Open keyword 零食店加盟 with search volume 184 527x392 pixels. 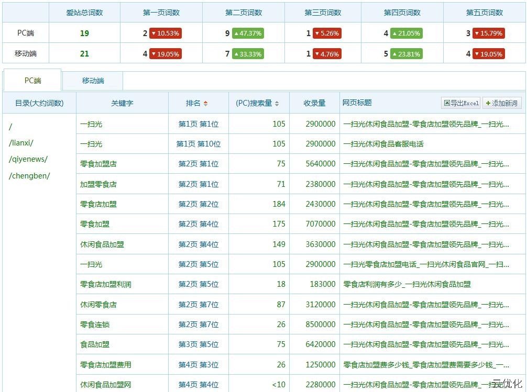(98, 204)
